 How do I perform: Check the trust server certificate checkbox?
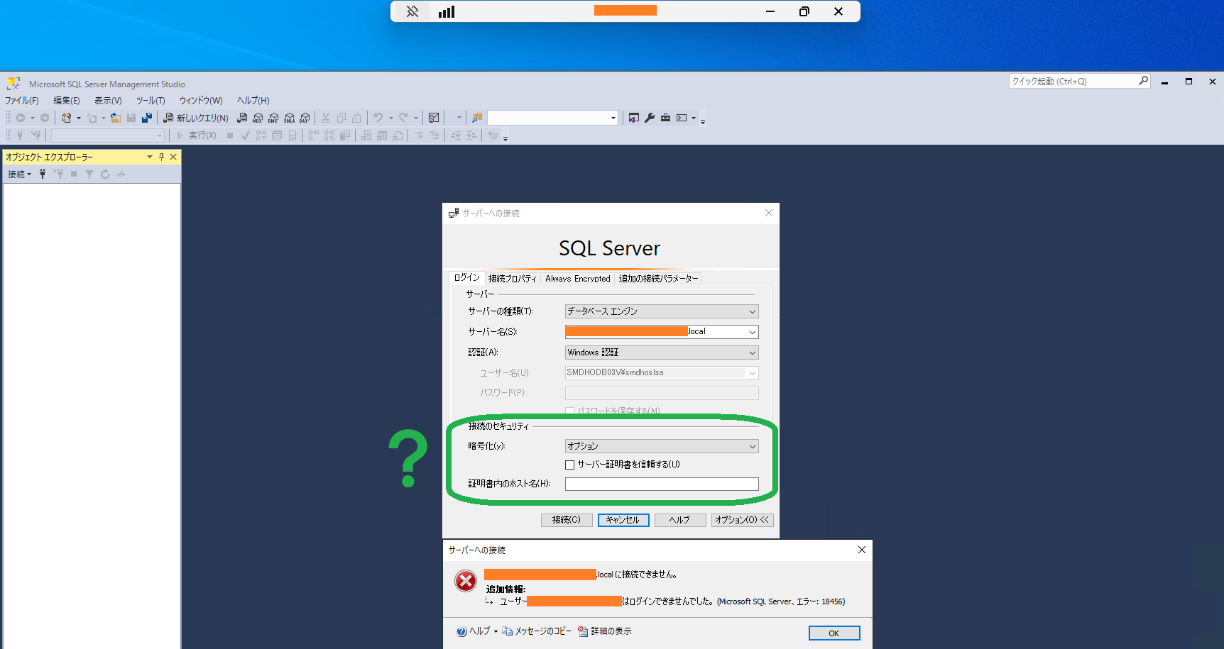[569, 465]
